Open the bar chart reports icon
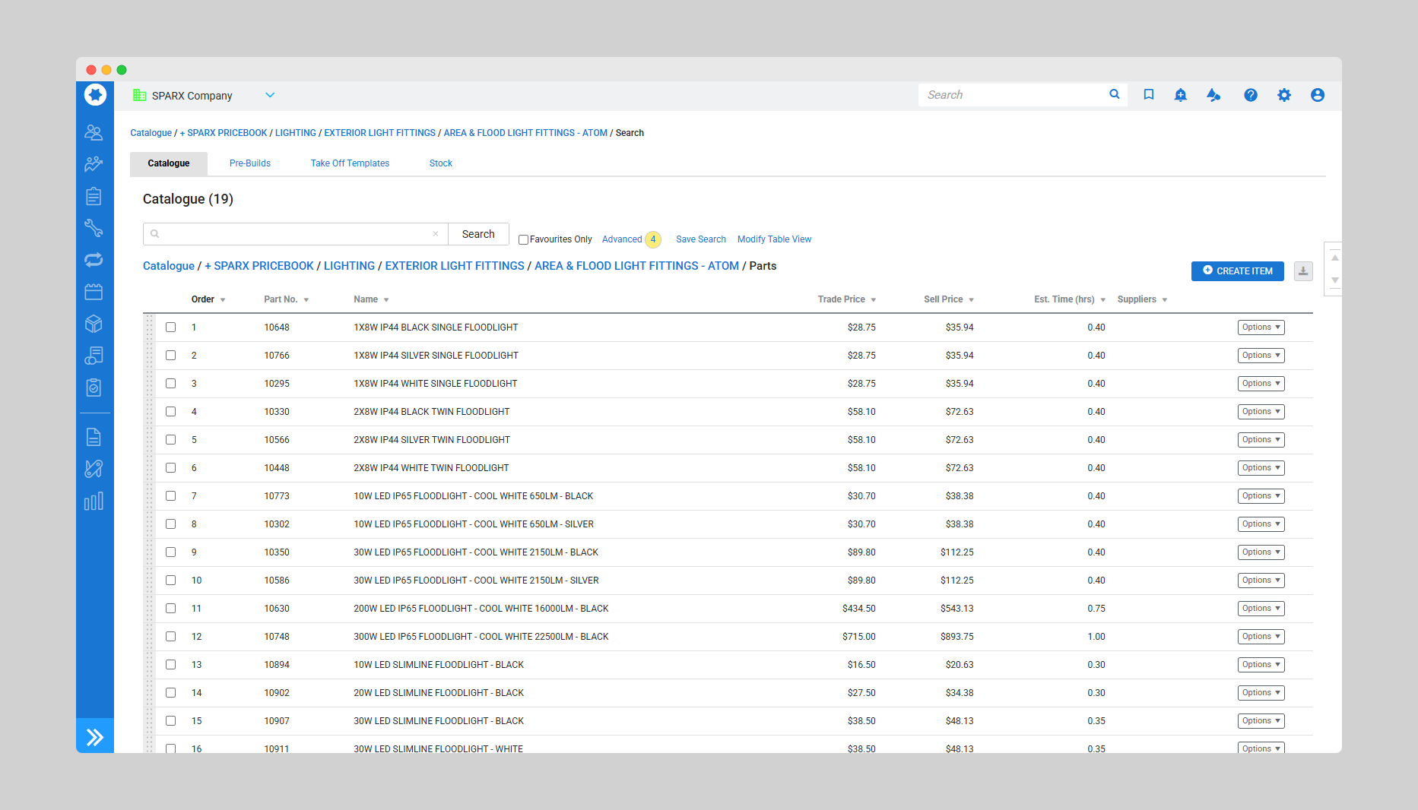The height and width of the screenshot is (810, 1418). point(94,502)
